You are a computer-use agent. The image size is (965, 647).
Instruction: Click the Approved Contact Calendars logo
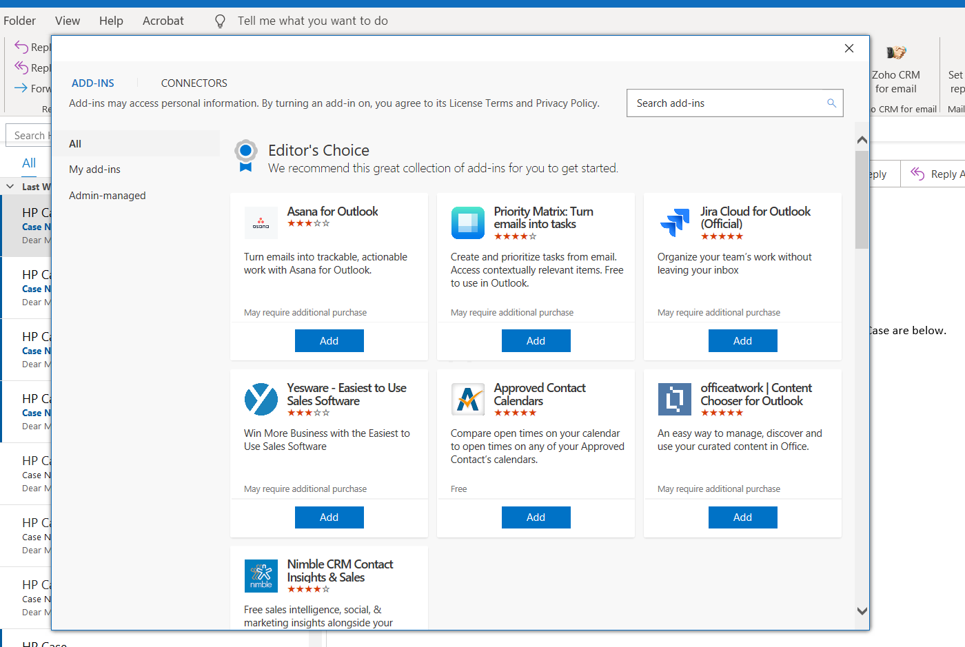point(468,400)
